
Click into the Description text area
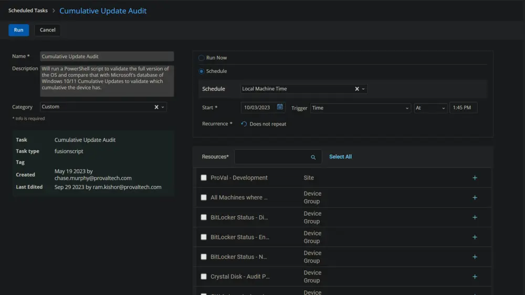pyautogui.click(x=107, y=81)
